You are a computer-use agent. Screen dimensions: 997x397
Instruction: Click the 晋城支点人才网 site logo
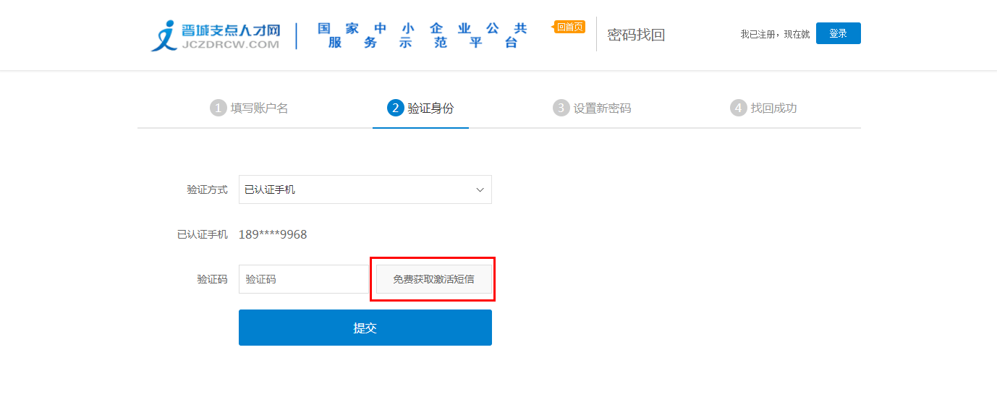(216, 35)
